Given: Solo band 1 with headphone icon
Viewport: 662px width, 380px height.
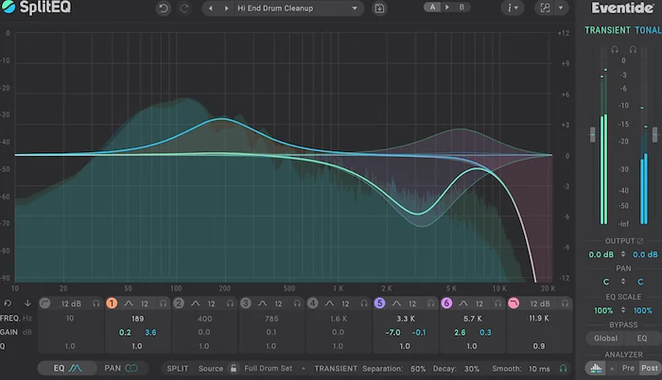Looking at the screenshot, I should 164,303.
